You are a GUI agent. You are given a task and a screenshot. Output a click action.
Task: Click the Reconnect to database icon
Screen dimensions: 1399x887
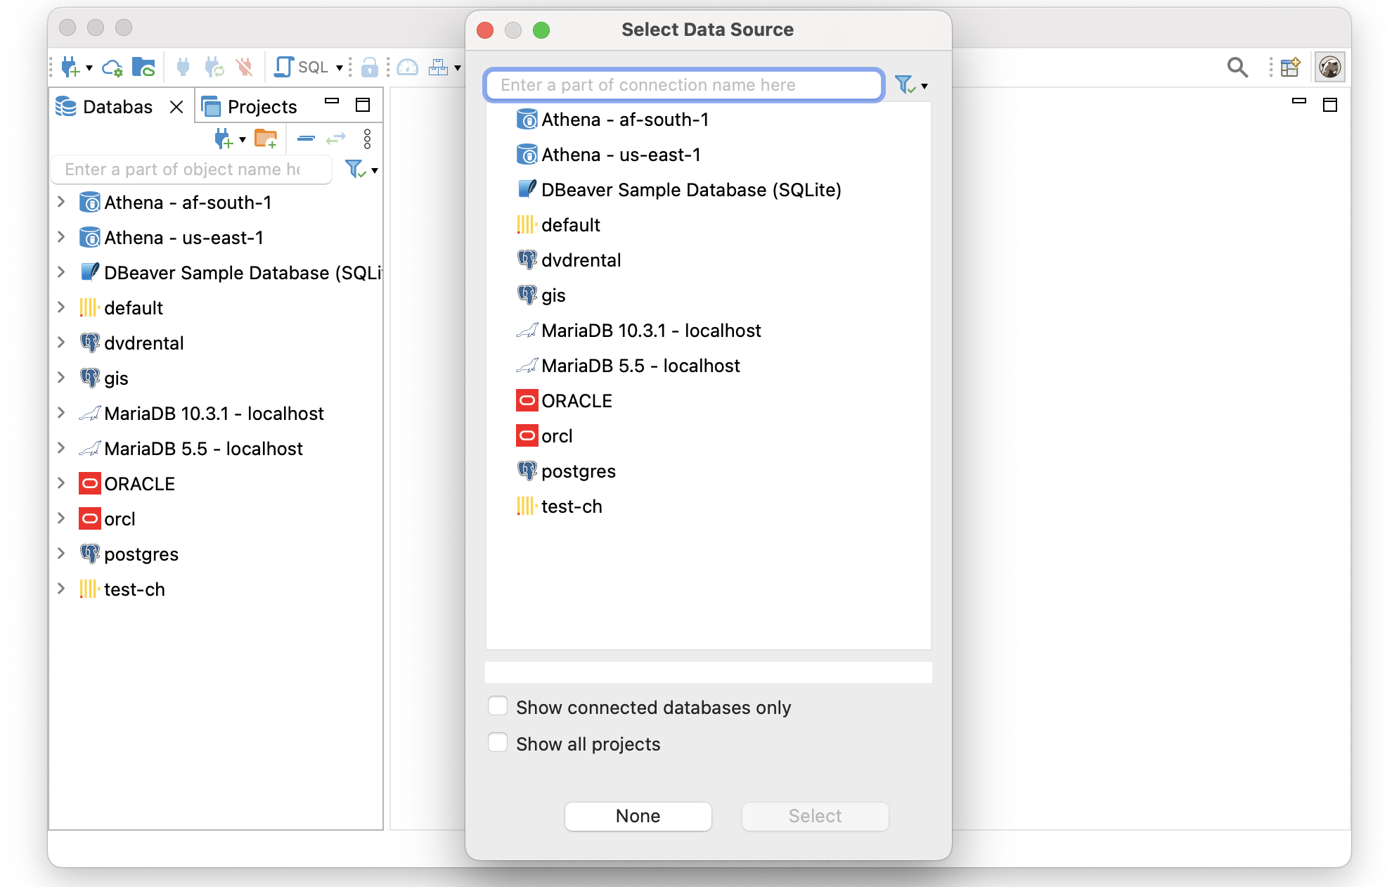(x=214, y=67)
